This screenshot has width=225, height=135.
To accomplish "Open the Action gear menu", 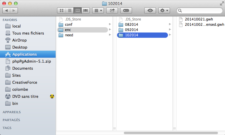I will click(164, 11).
